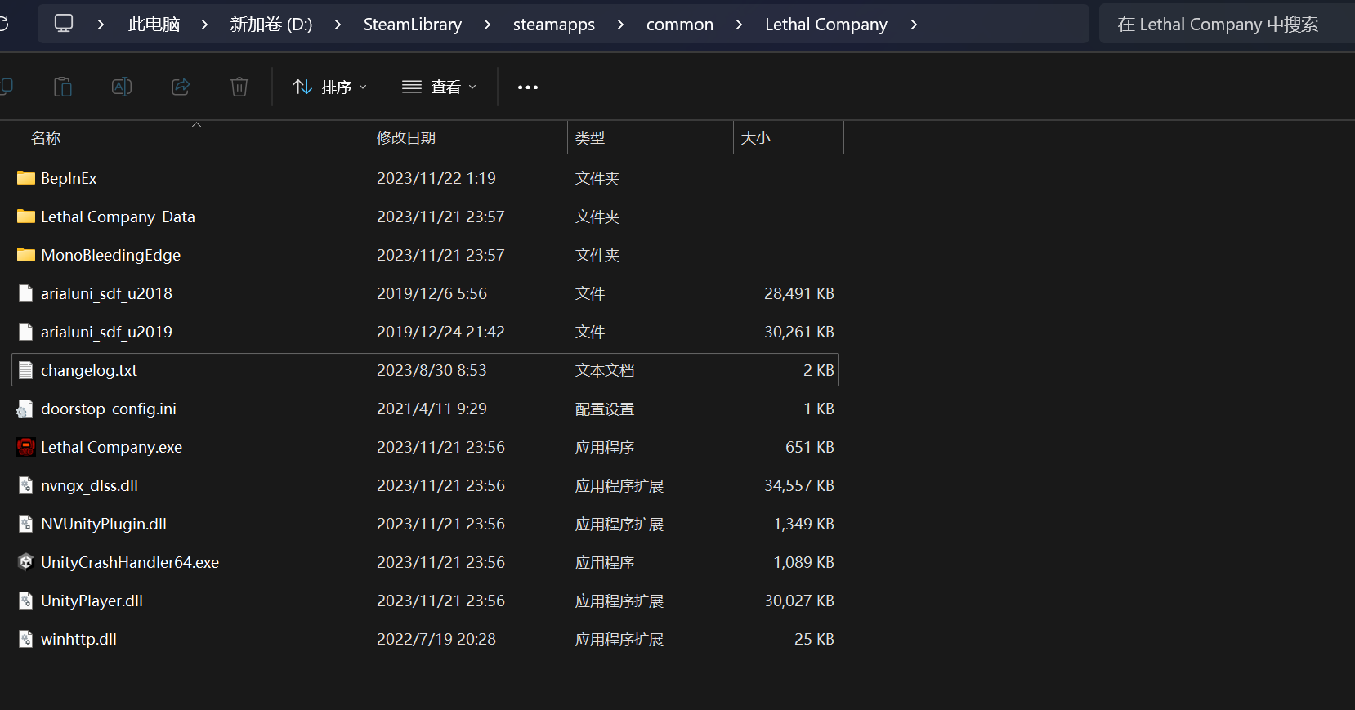Image resolution: width=1355 pixels, height=710 pixels.
Task: Click the BepInEx folder icon
Action: click(x=26, y=178)
